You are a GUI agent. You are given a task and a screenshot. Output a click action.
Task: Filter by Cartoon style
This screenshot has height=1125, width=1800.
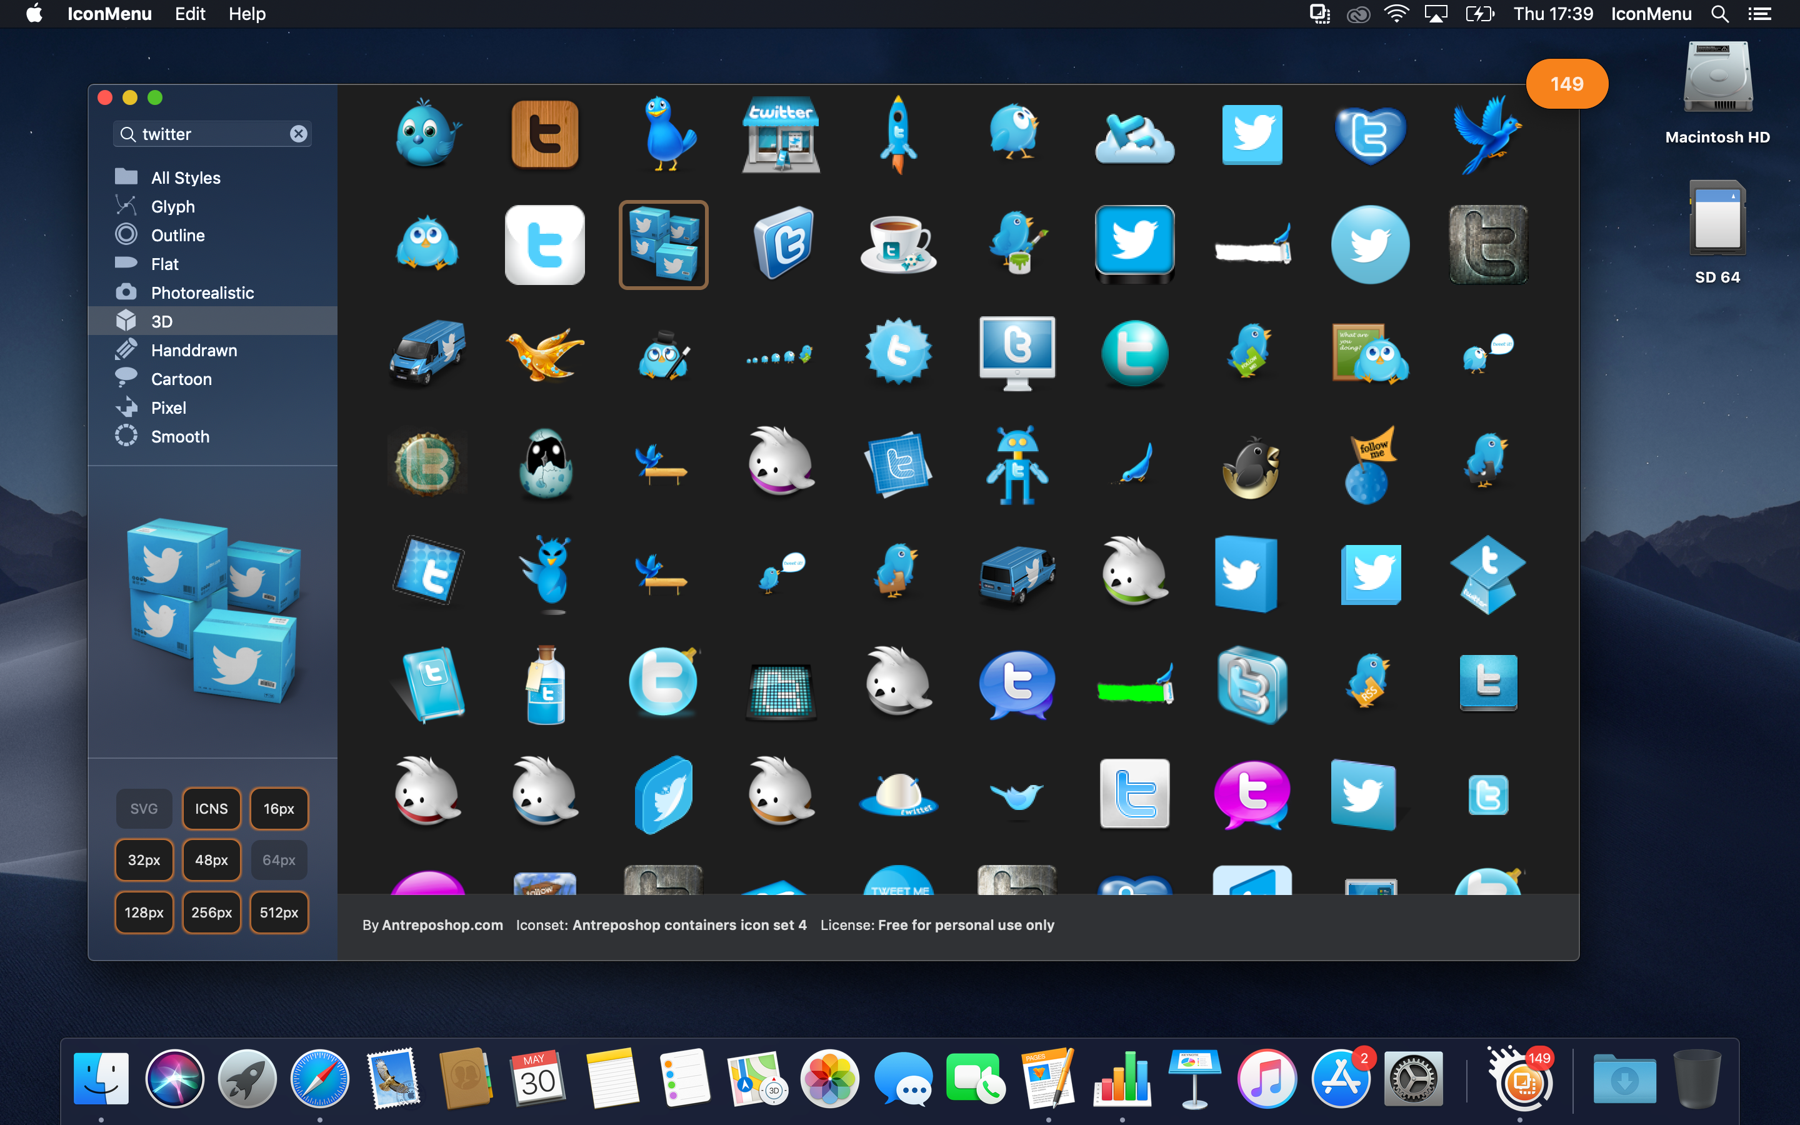[212, 379]
